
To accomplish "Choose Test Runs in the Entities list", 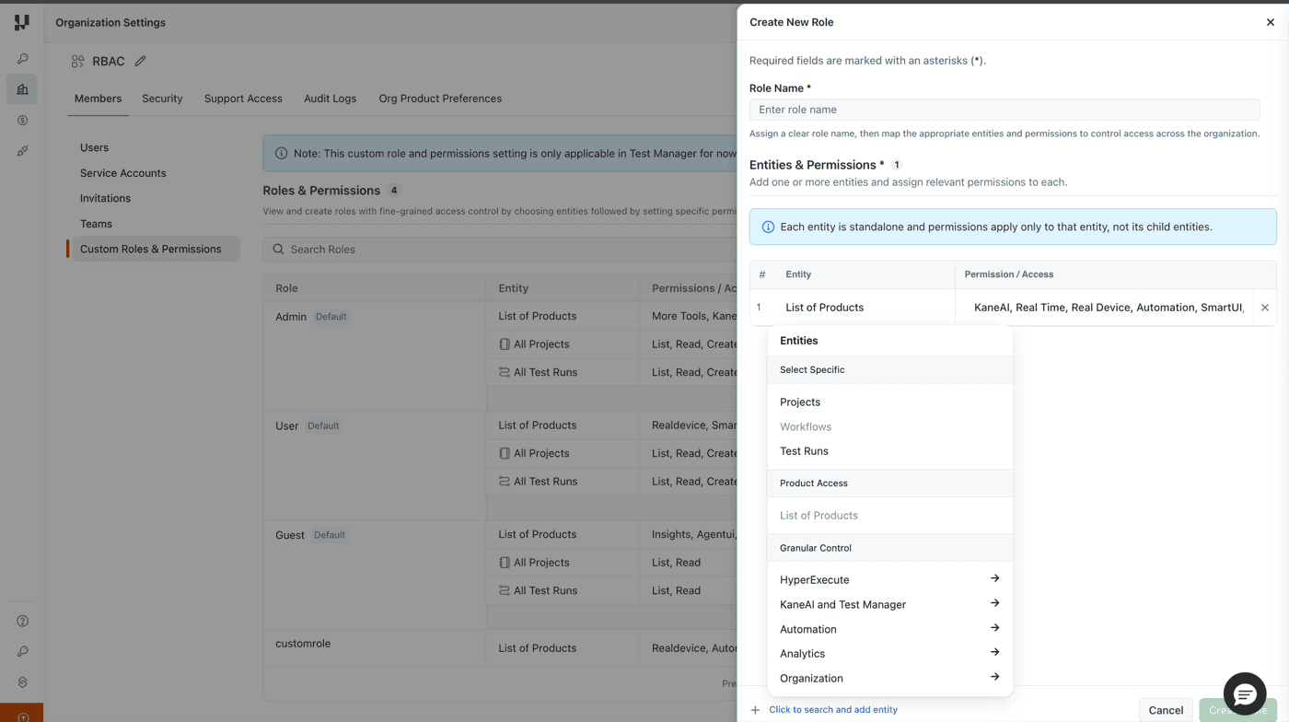I will [805, 450].
